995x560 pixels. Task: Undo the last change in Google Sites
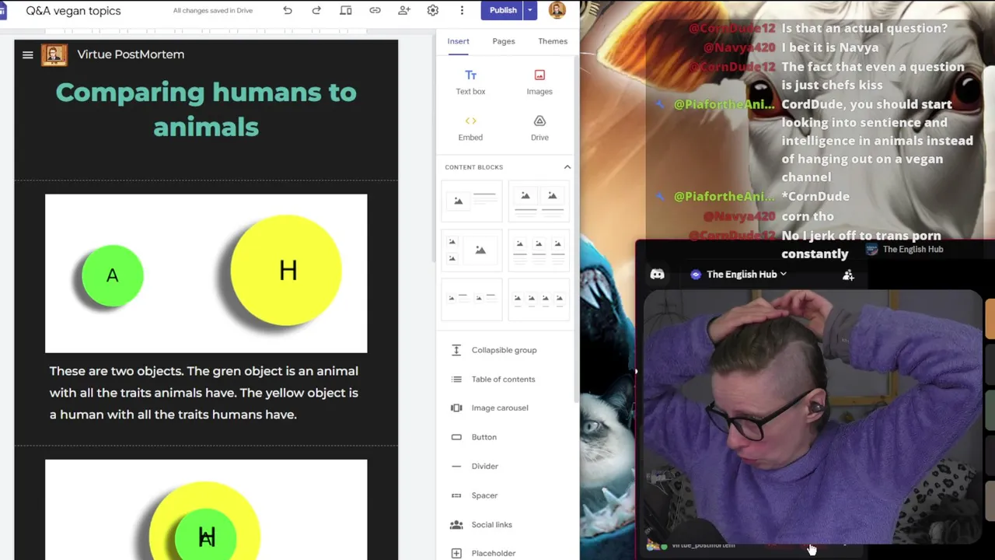point(288,10)
